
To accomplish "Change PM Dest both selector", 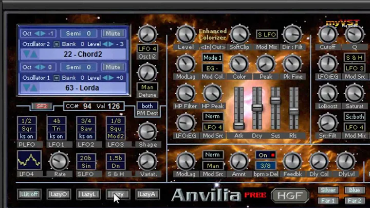I will coord(147,106).
